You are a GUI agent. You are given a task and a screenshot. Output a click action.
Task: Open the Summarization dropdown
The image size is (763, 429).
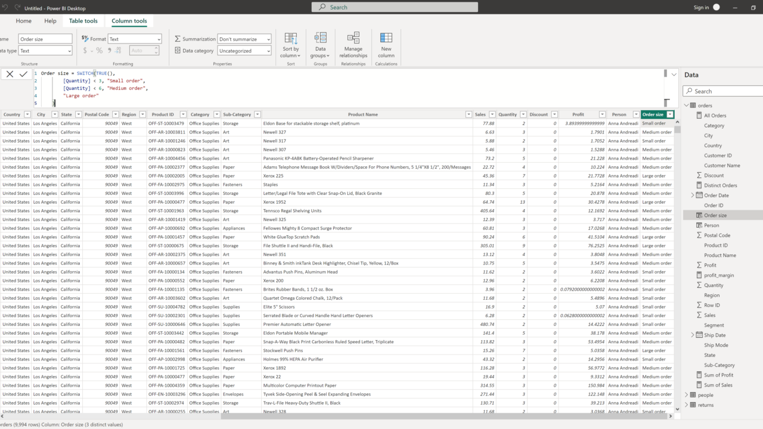(244, 39)
